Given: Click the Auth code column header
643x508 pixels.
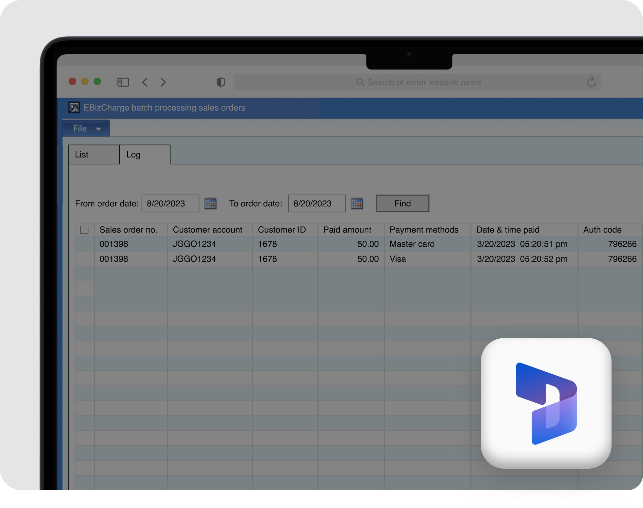Looking at the screenshot, I should [610, 230].
